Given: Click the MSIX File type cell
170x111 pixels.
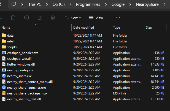Looking at the screenshot, I should pos(120,93).
